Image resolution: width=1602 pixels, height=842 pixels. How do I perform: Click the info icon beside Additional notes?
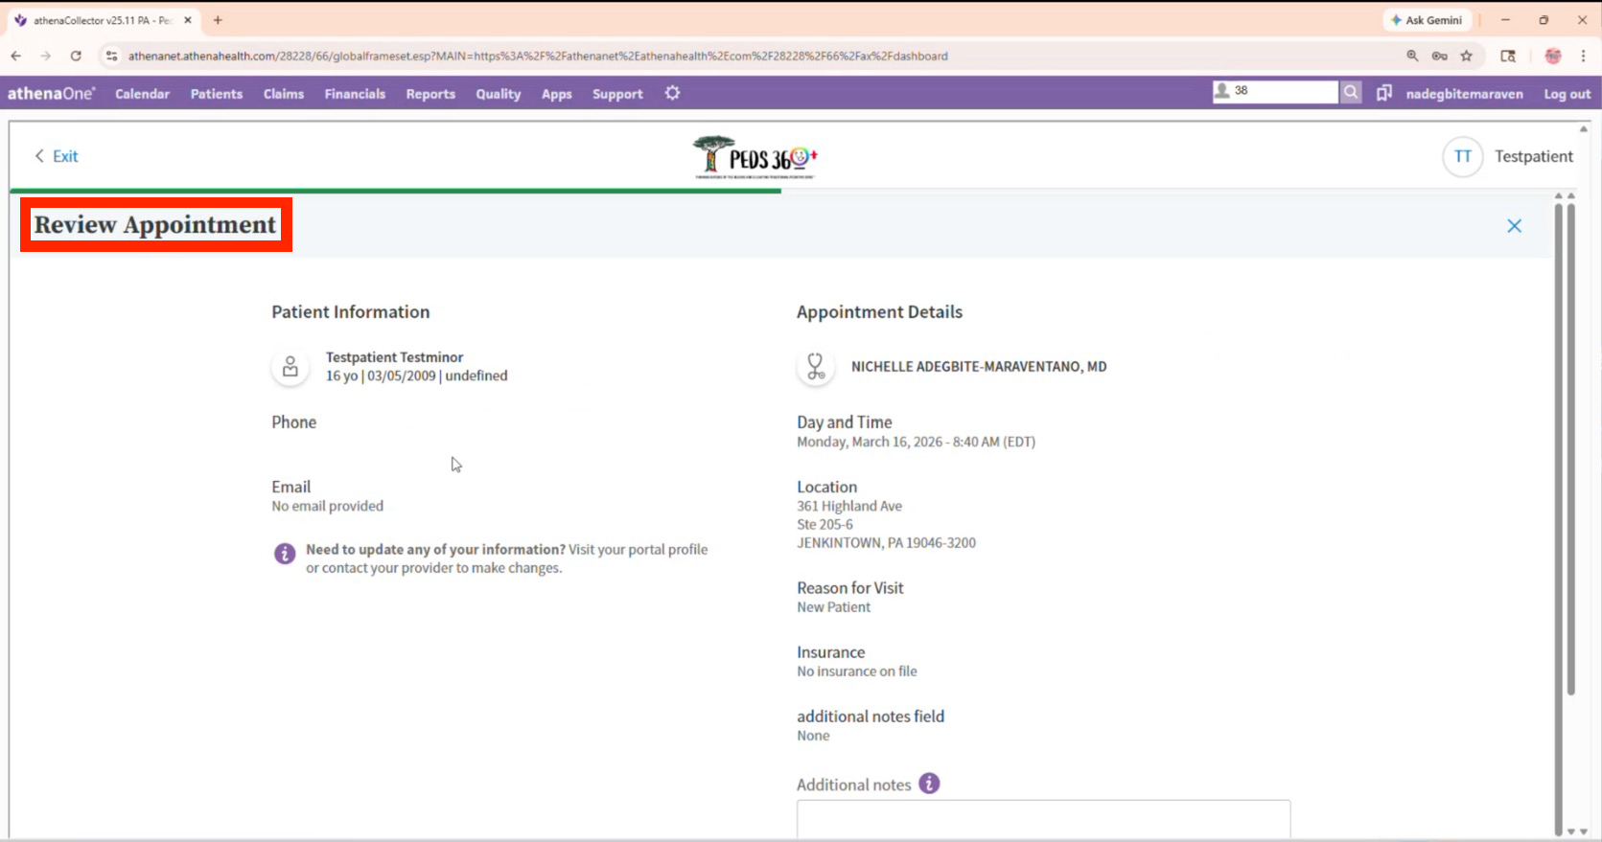(x=929, y=784)
